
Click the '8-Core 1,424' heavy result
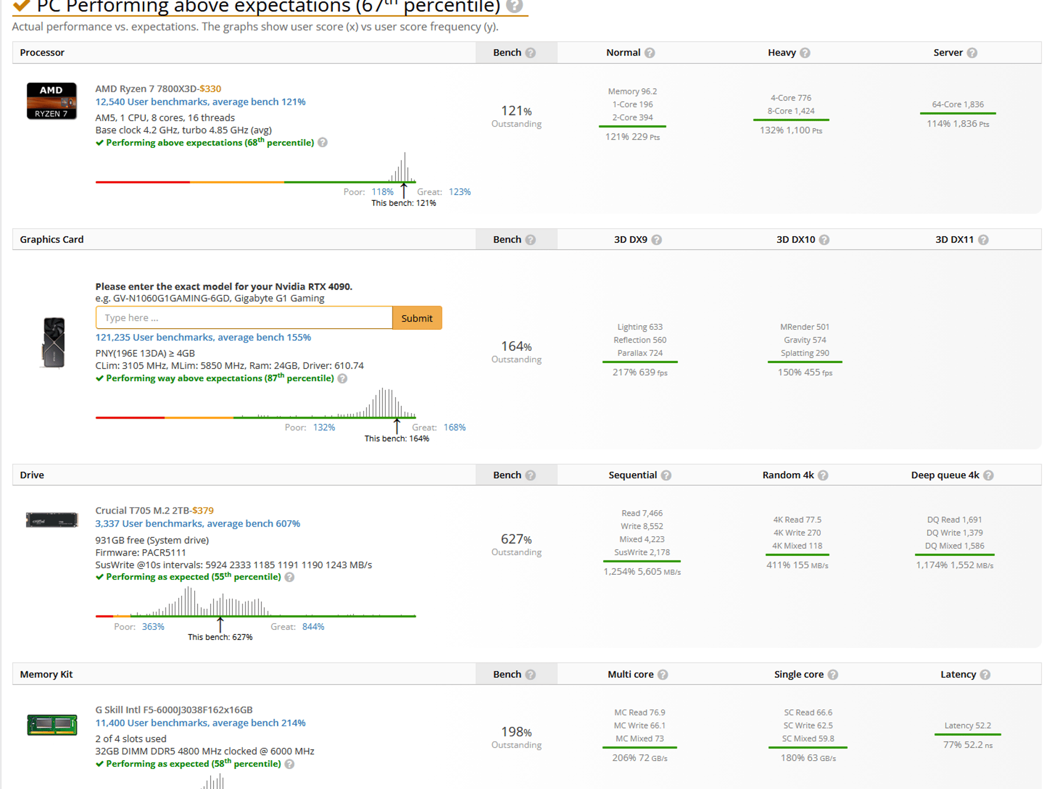tap(791, 111)
